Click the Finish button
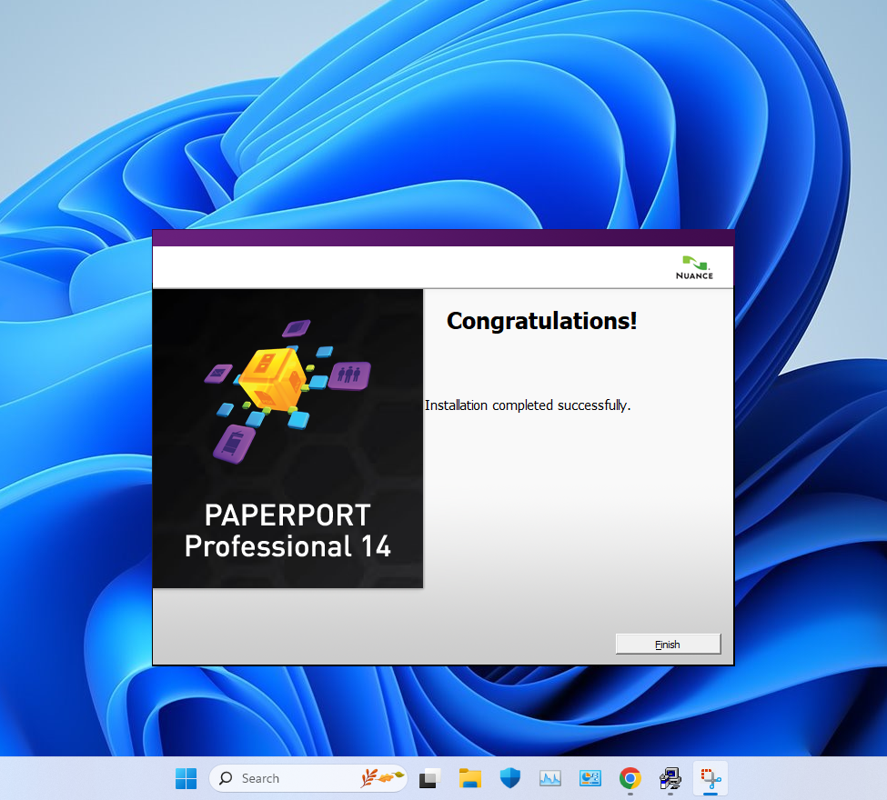This screenshot has width=887, height=800. (668, 644)
